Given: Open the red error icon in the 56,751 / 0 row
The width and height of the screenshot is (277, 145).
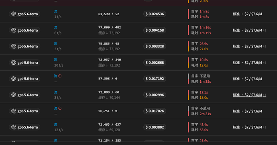Looking at the screenshot, I should 60,108.
